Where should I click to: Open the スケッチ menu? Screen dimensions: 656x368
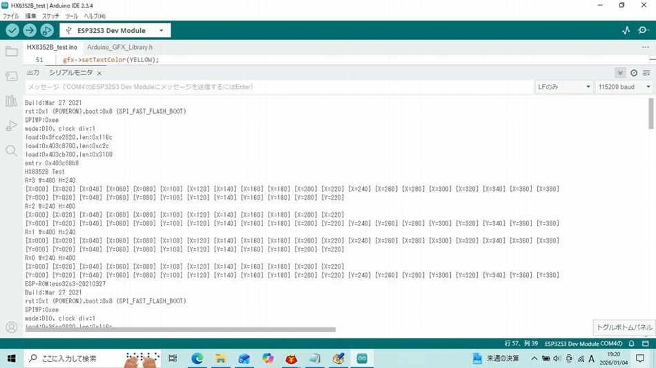pos(50,15)
